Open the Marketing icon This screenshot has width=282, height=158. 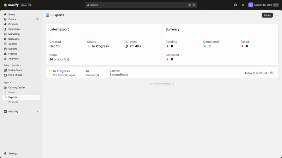(5, 34)
